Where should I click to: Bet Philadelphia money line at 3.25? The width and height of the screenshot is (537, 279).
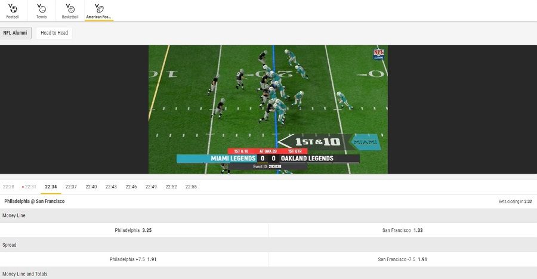[x=134, y=230]
